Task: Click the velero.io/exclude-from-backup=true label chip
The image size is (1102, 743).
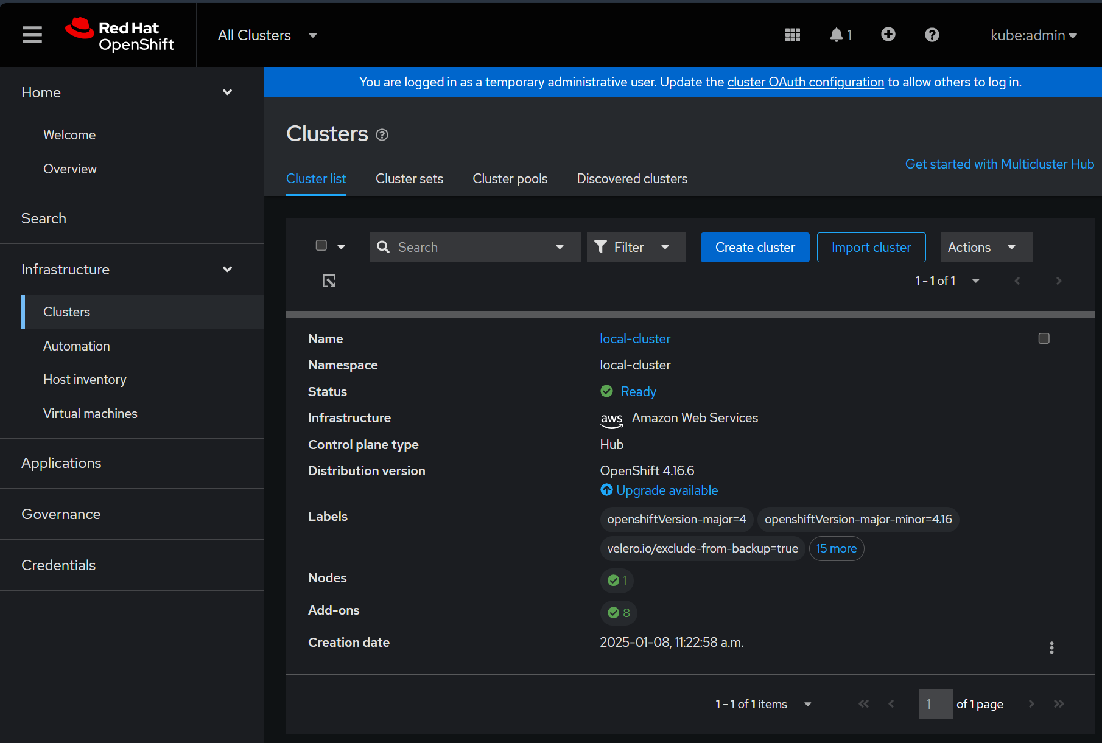Action: click(703, 548)
